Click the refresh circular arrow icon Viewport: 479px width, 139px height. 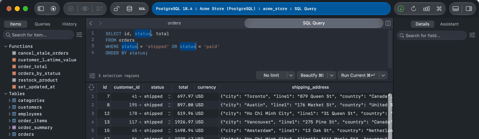click(x=413, y=9)
